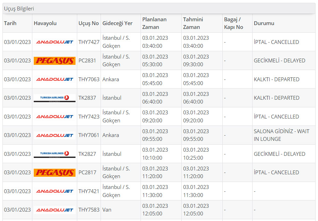Click the Durumu column header

coord(264,23)
